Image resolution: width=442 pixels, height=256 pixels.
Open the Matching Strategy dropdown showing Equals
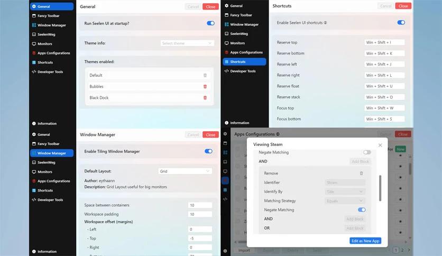pos(345,201)
